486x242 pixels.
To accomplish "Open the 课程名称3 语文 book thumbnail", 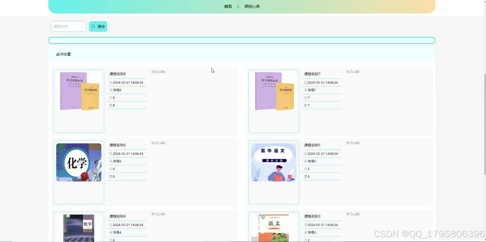I will click(274, 228).
